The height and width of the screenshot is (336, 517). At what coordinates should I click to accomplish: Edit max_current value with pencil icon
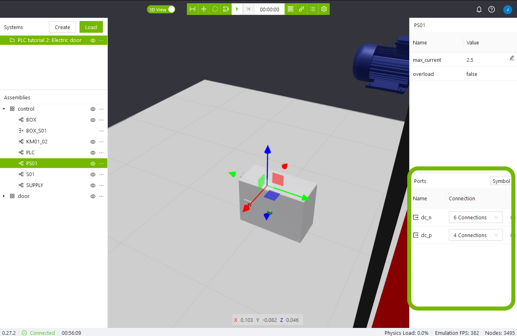point(512,58)
